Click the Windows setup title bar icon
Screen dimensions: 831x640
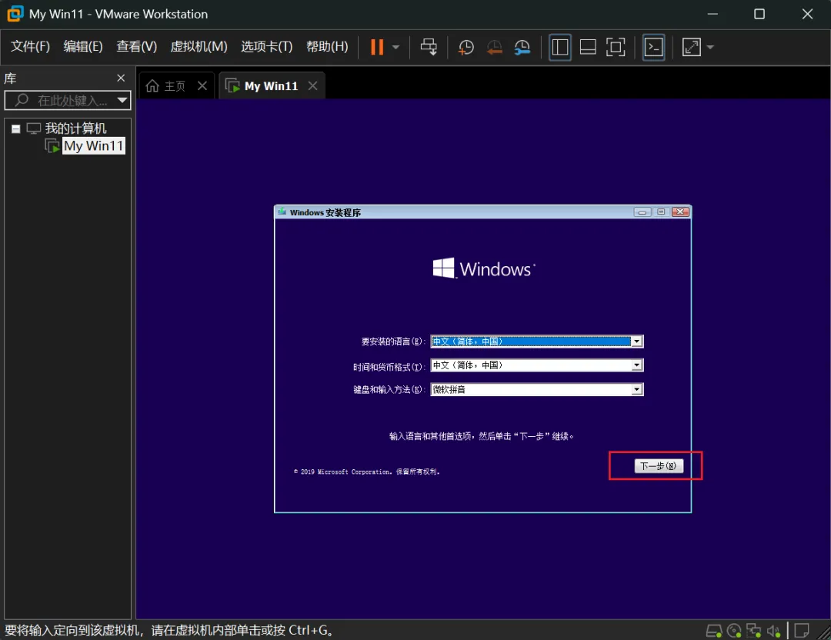pos(282,212)
